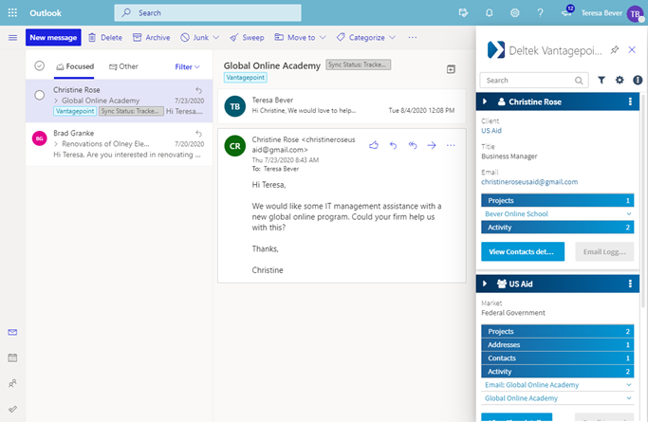Click View Contacts details button

point(523,251)
